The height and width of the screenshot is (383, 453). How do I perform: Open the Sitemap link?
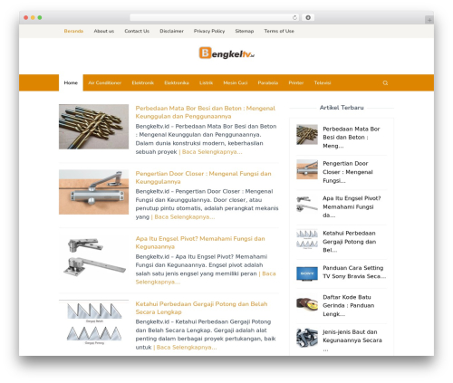coord(245,31)
